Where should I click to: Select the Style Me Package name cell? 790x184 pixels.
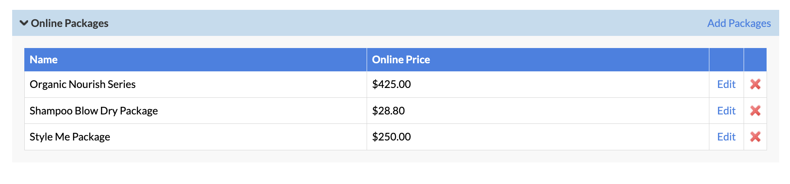[x=195, y=137]
